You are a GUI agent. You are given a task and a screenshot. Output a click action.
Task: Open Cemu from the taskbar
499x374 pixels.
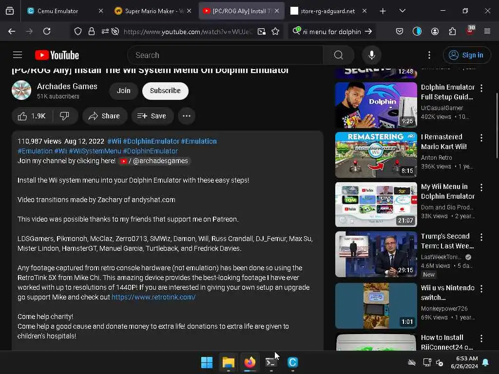pos(293,362)
